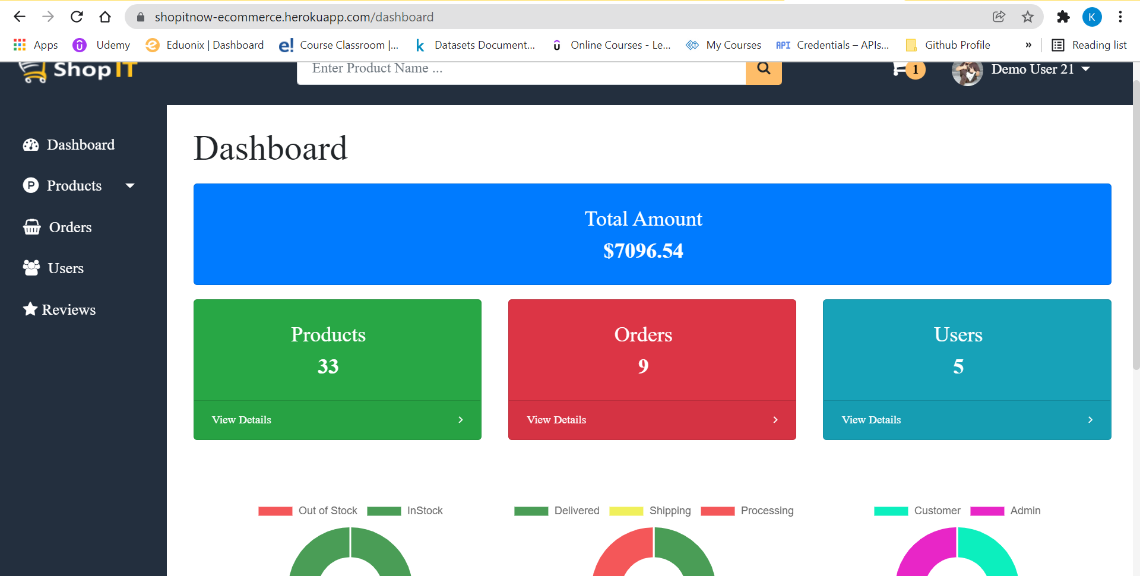Open Orders via the basket icon
The height and width of the screenshot is (576, 1140).
pos(31,227)
